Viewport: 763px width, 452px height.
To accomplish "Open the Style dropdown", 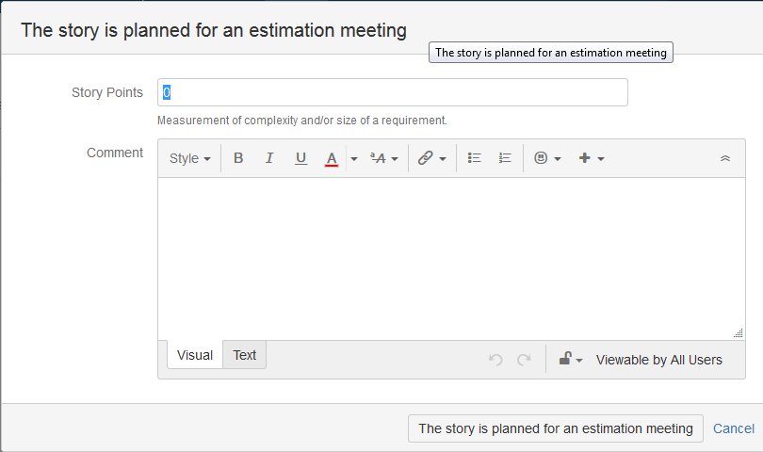I will 189,158.
